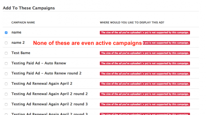Select 'Testing Paid Ad – Auto Renew round 2' checkbox
Screen dimensions: 206x115
coord(6,74)
